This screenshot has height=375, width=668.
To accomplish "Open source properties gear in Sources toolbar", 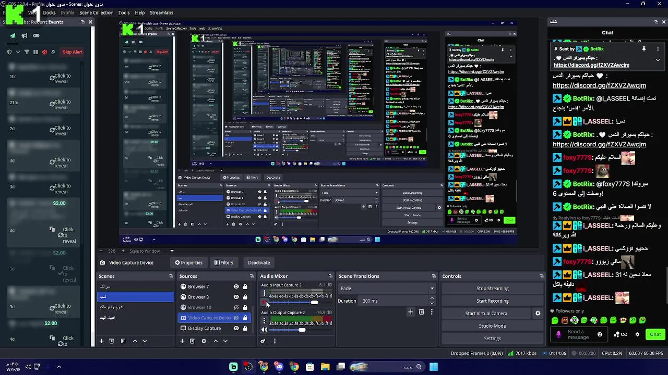I will (x=204, y=341).
